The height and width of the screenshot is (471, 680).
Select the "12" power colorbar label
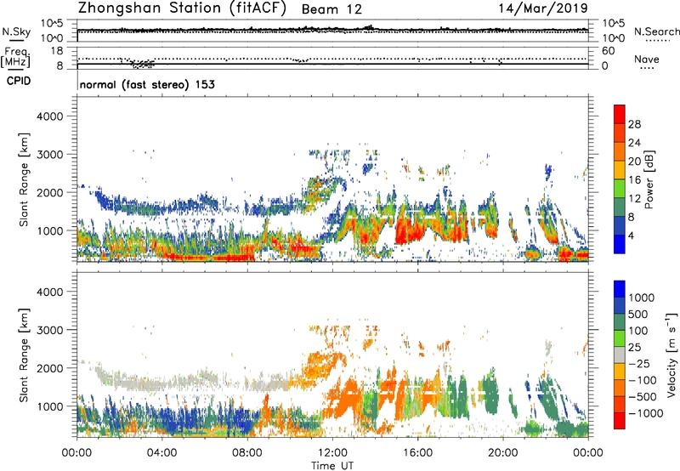click(x=634, y=199)
